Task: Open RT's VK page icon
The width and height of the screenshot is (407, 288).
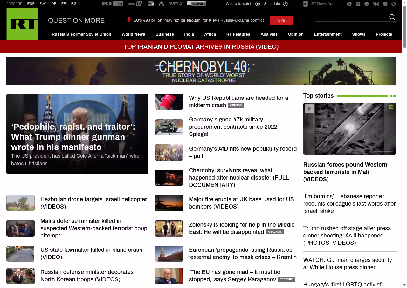Action: point(376,4)
